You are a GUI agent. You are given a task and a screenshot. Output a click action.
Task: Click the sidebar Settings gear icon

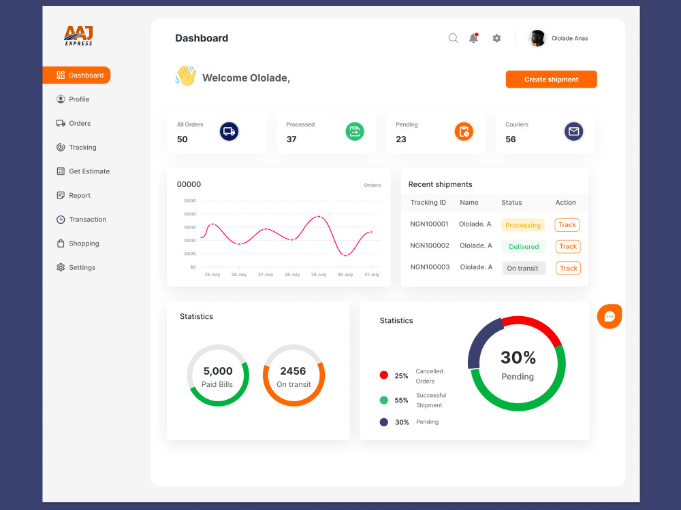tap(61, 267)
